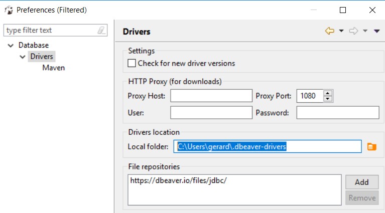385x213 pixels.
Task: Open the forward history dropdown arrow
Action: [365, 31]
